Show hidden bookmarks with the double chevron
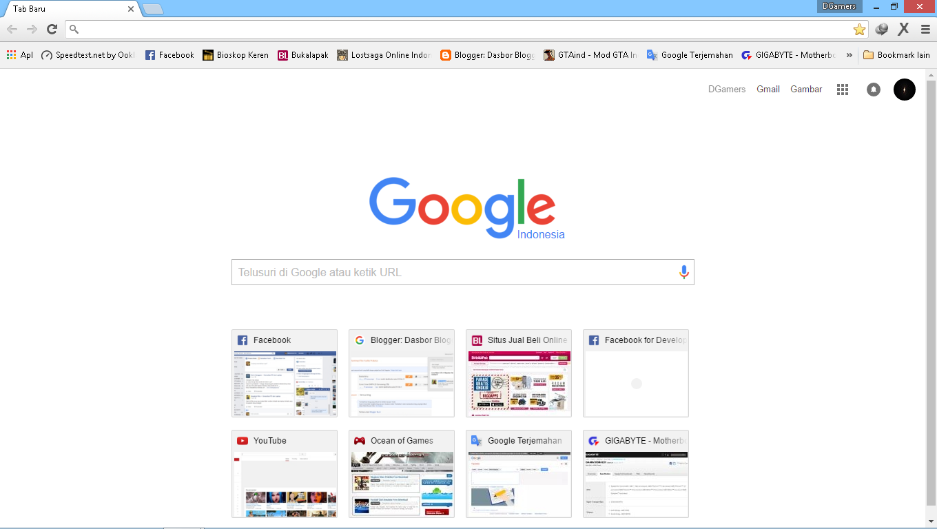The image size is (937, 529). pyautogui.click(x=849, y=55)
